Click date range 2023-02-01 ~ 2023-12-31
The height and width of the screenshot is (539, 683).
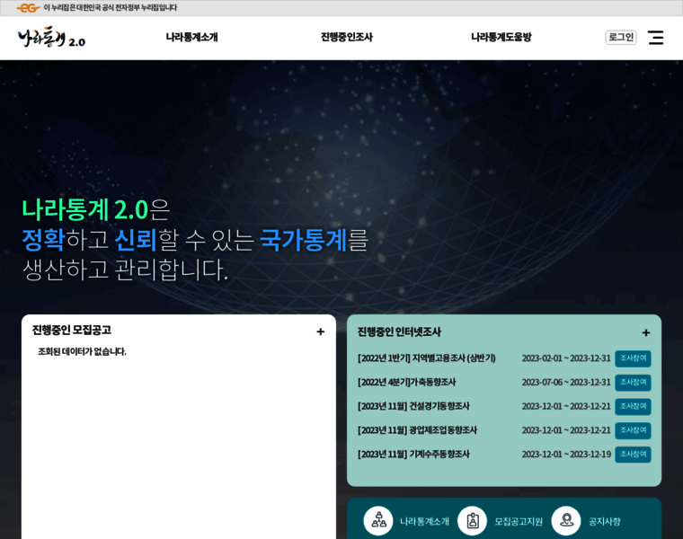[x=566, y=358]
